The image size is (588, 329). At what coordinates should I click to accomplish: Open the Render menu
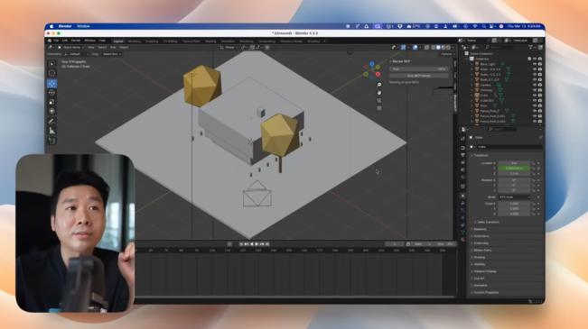[76, 41]
